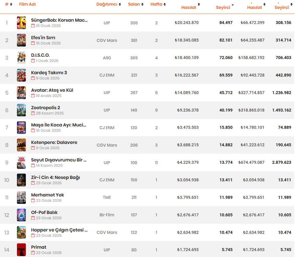The image size is (297, 257).
Task: Sort by weekly Hasılat column
Action: point(190,6)
